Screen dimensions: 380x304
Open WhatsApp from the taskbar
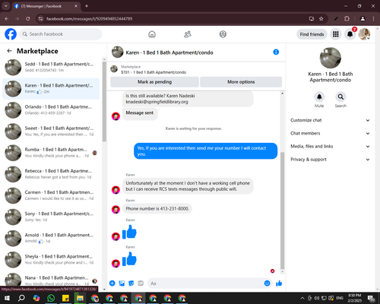click(x=51, y=298)
